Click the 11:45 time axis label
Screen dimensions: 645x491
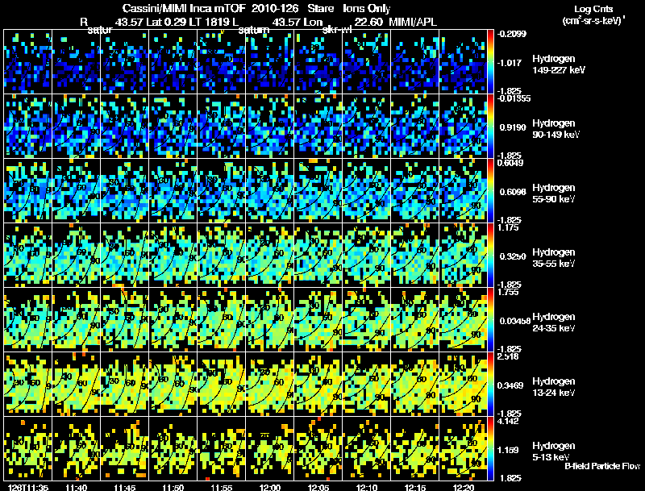125,487
